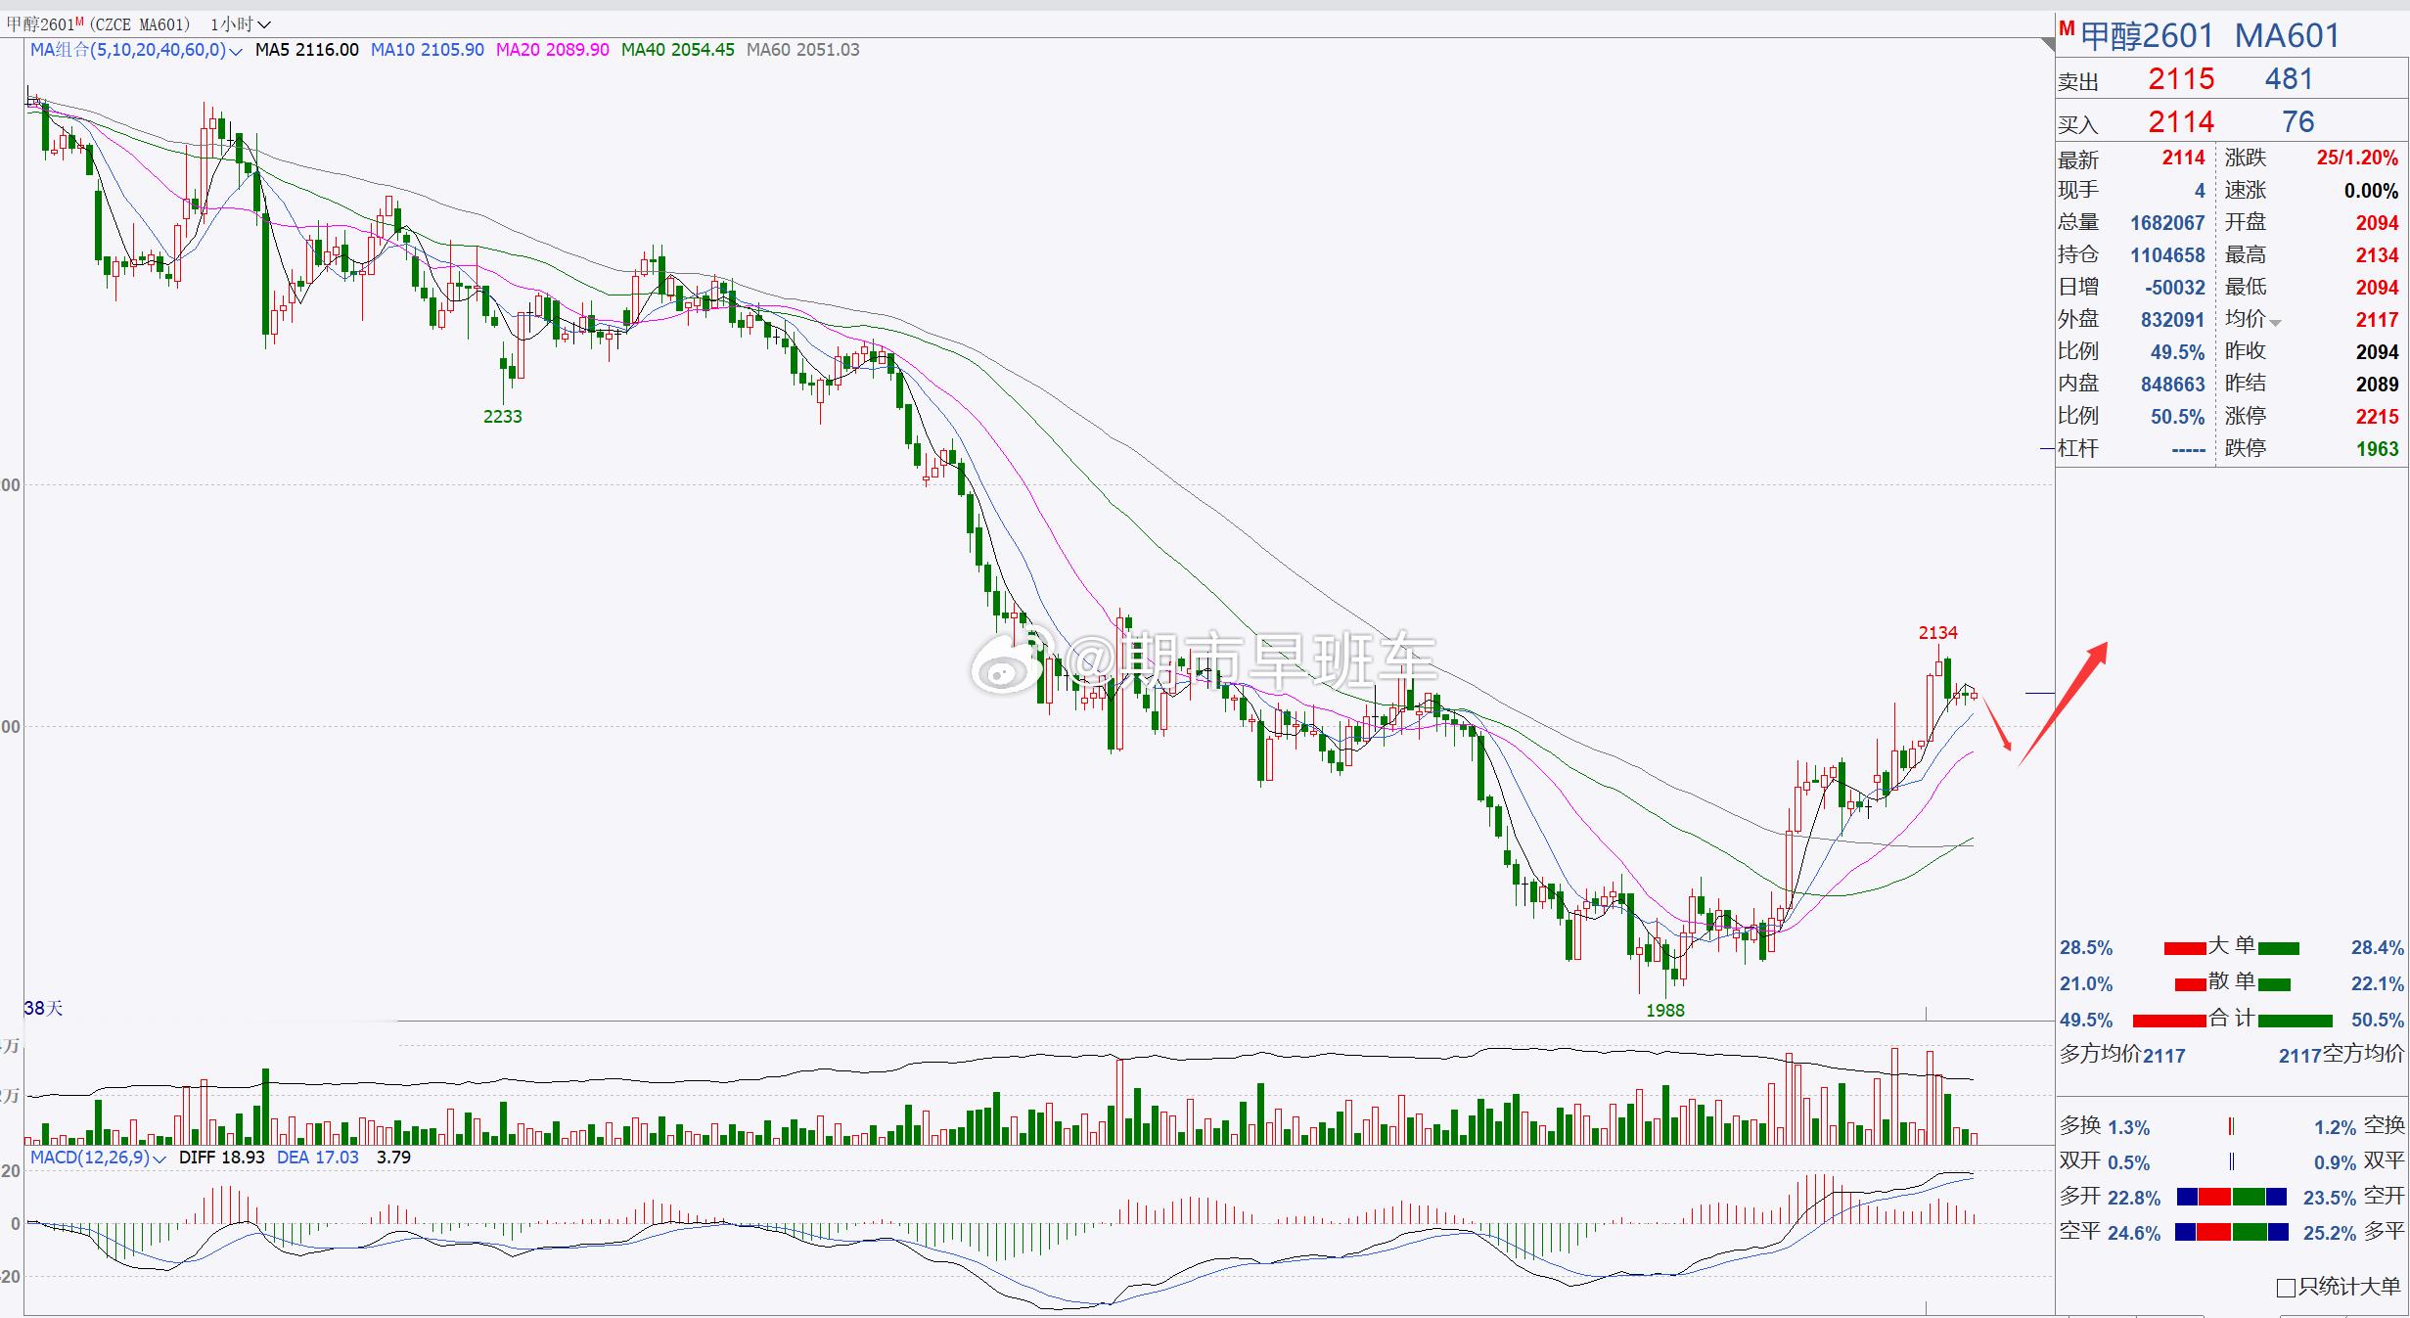
Task: Select the MA5 2116.00 legend label
Action: (x=306, y=50)
